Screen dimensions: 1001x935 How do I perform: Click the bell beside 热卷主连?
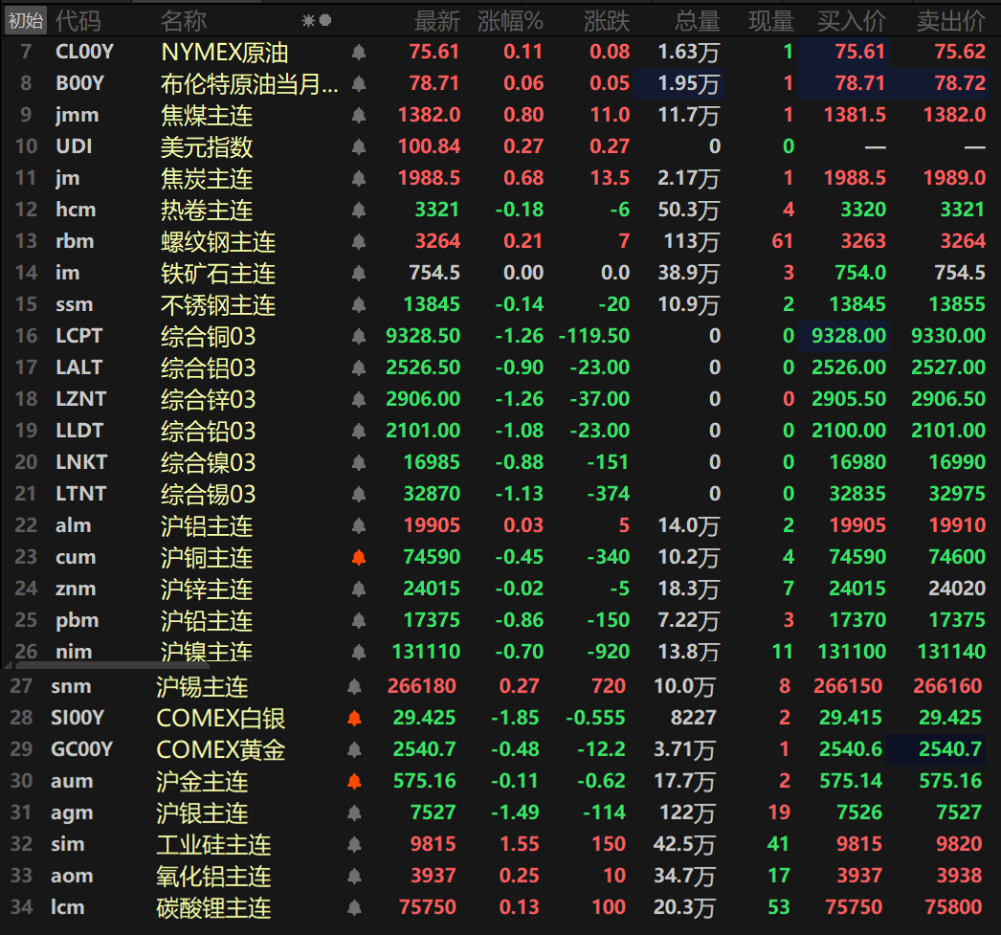pyautogui.click(x=359, y=210)
